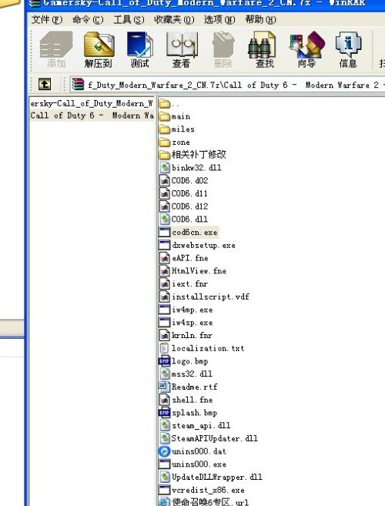385x506 pixels.
Task: Select unins000.exe file icon
Action: (x=165, y=464)
